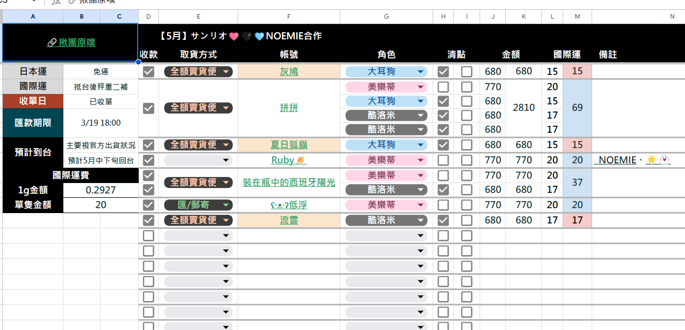Open the 匯/郵寄 dropdown for 低浮

point(198,205)
